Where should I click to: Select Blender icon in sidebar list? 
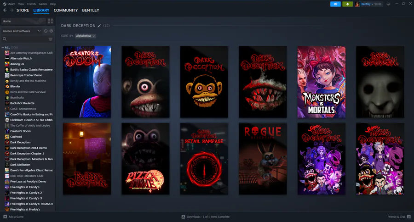point(7,86)
